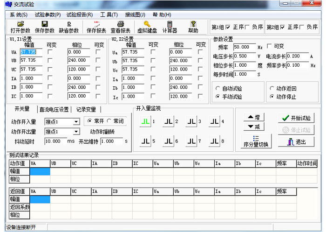326x232 pixels.
Task: Expand the 动作开出量 dropdown
Action: coord(76,132)
